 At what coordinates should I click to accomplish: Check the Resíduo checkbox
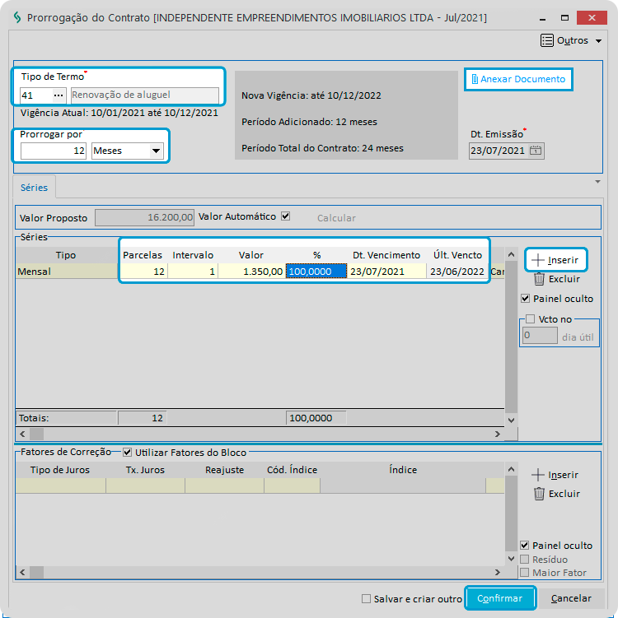(524, 560)
